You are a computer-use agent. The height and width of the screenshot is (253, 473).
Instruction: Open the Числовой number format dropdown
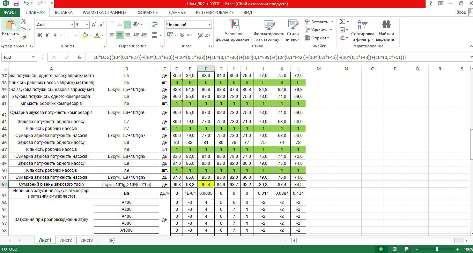click(209, 24)
